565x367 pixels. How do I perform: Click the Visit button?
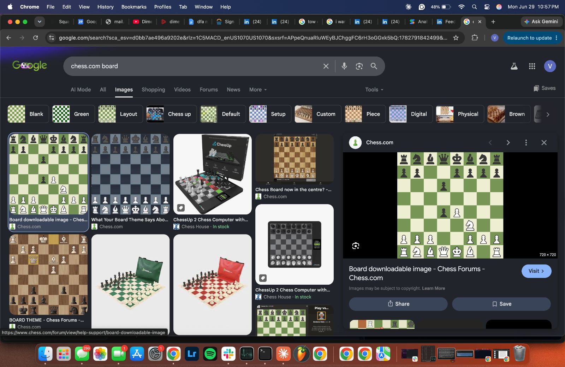(x=536, y=271)
